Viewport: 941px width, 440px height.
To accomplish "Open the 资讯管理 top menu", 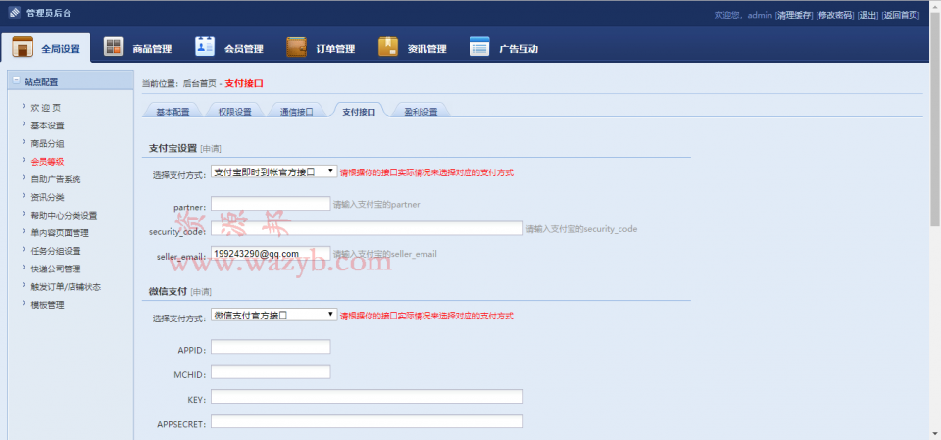I will click(426, 49).
